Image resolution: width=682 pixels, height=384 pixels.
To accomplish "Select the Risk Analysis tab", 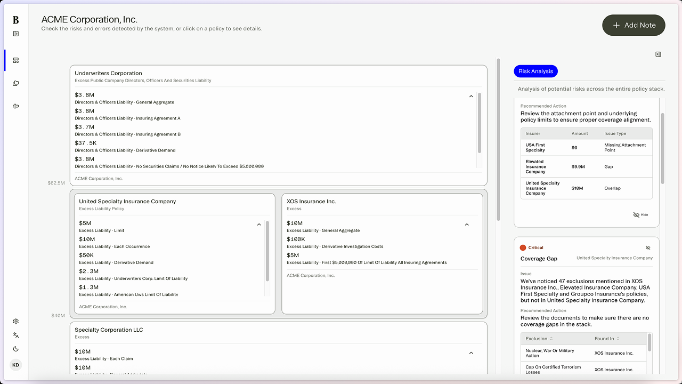I will [x=535, y=71].
